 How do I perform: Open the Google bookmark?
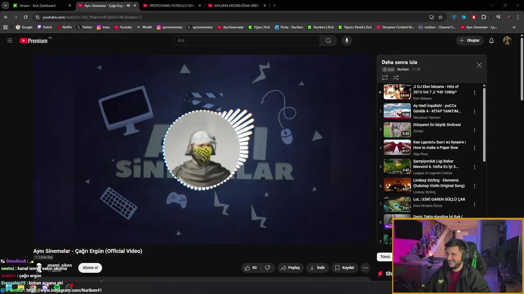pyautogui.click(x=24, y=27)
